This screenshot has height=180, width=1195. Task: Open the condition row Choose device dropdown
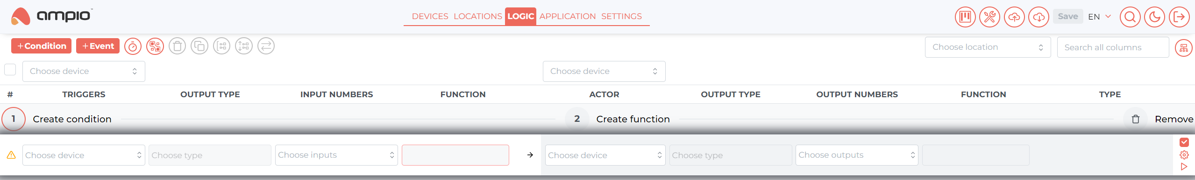pos(84,155)
